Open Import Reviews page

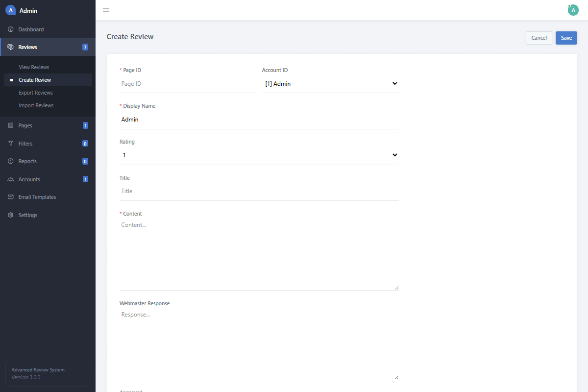tap(35, 105)
